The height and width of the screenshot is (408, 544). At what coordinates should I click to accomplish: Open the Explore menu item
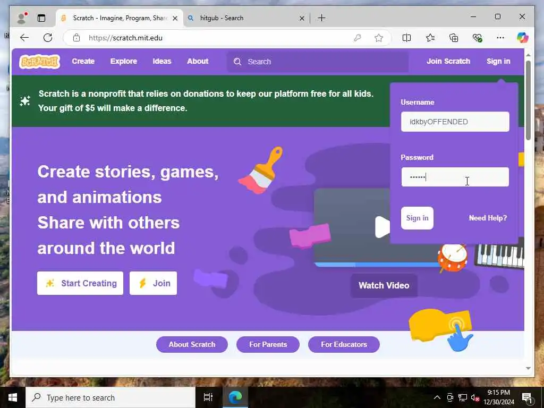123,62
